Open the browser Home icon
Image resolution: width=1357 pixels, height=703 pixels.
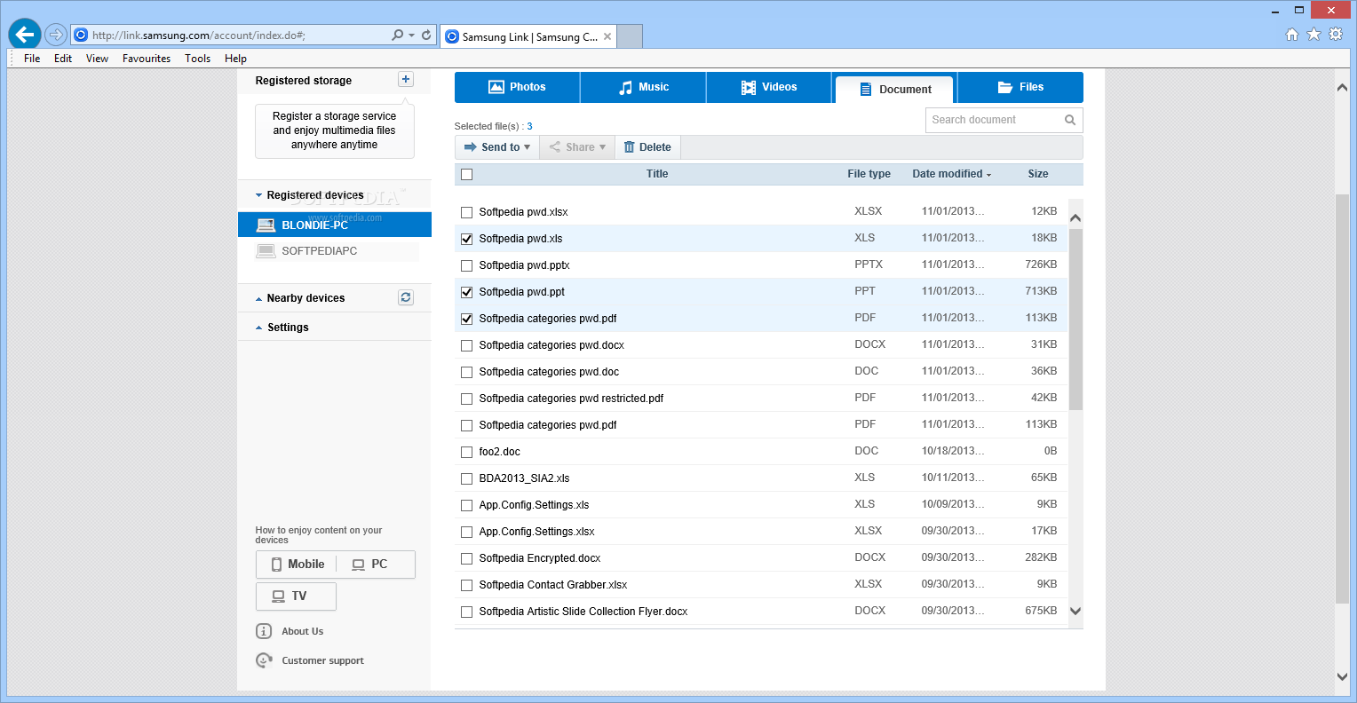(1292, 35)
